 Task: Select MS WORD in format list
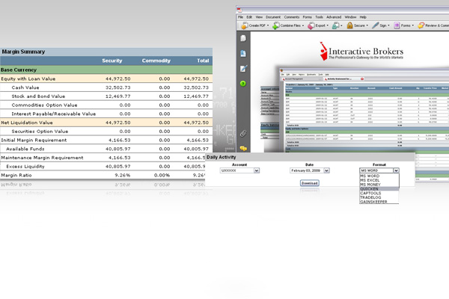(x=379, y=176)
